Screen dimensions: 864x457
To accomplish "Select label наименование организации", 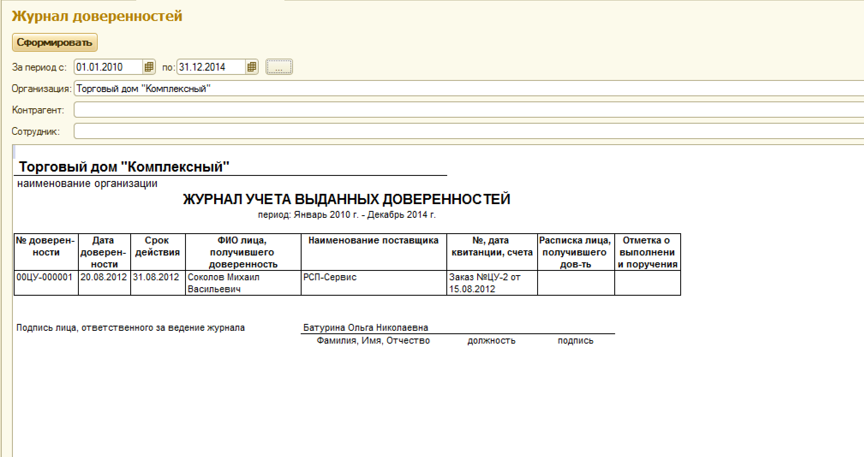I will (x=87, y=184).
